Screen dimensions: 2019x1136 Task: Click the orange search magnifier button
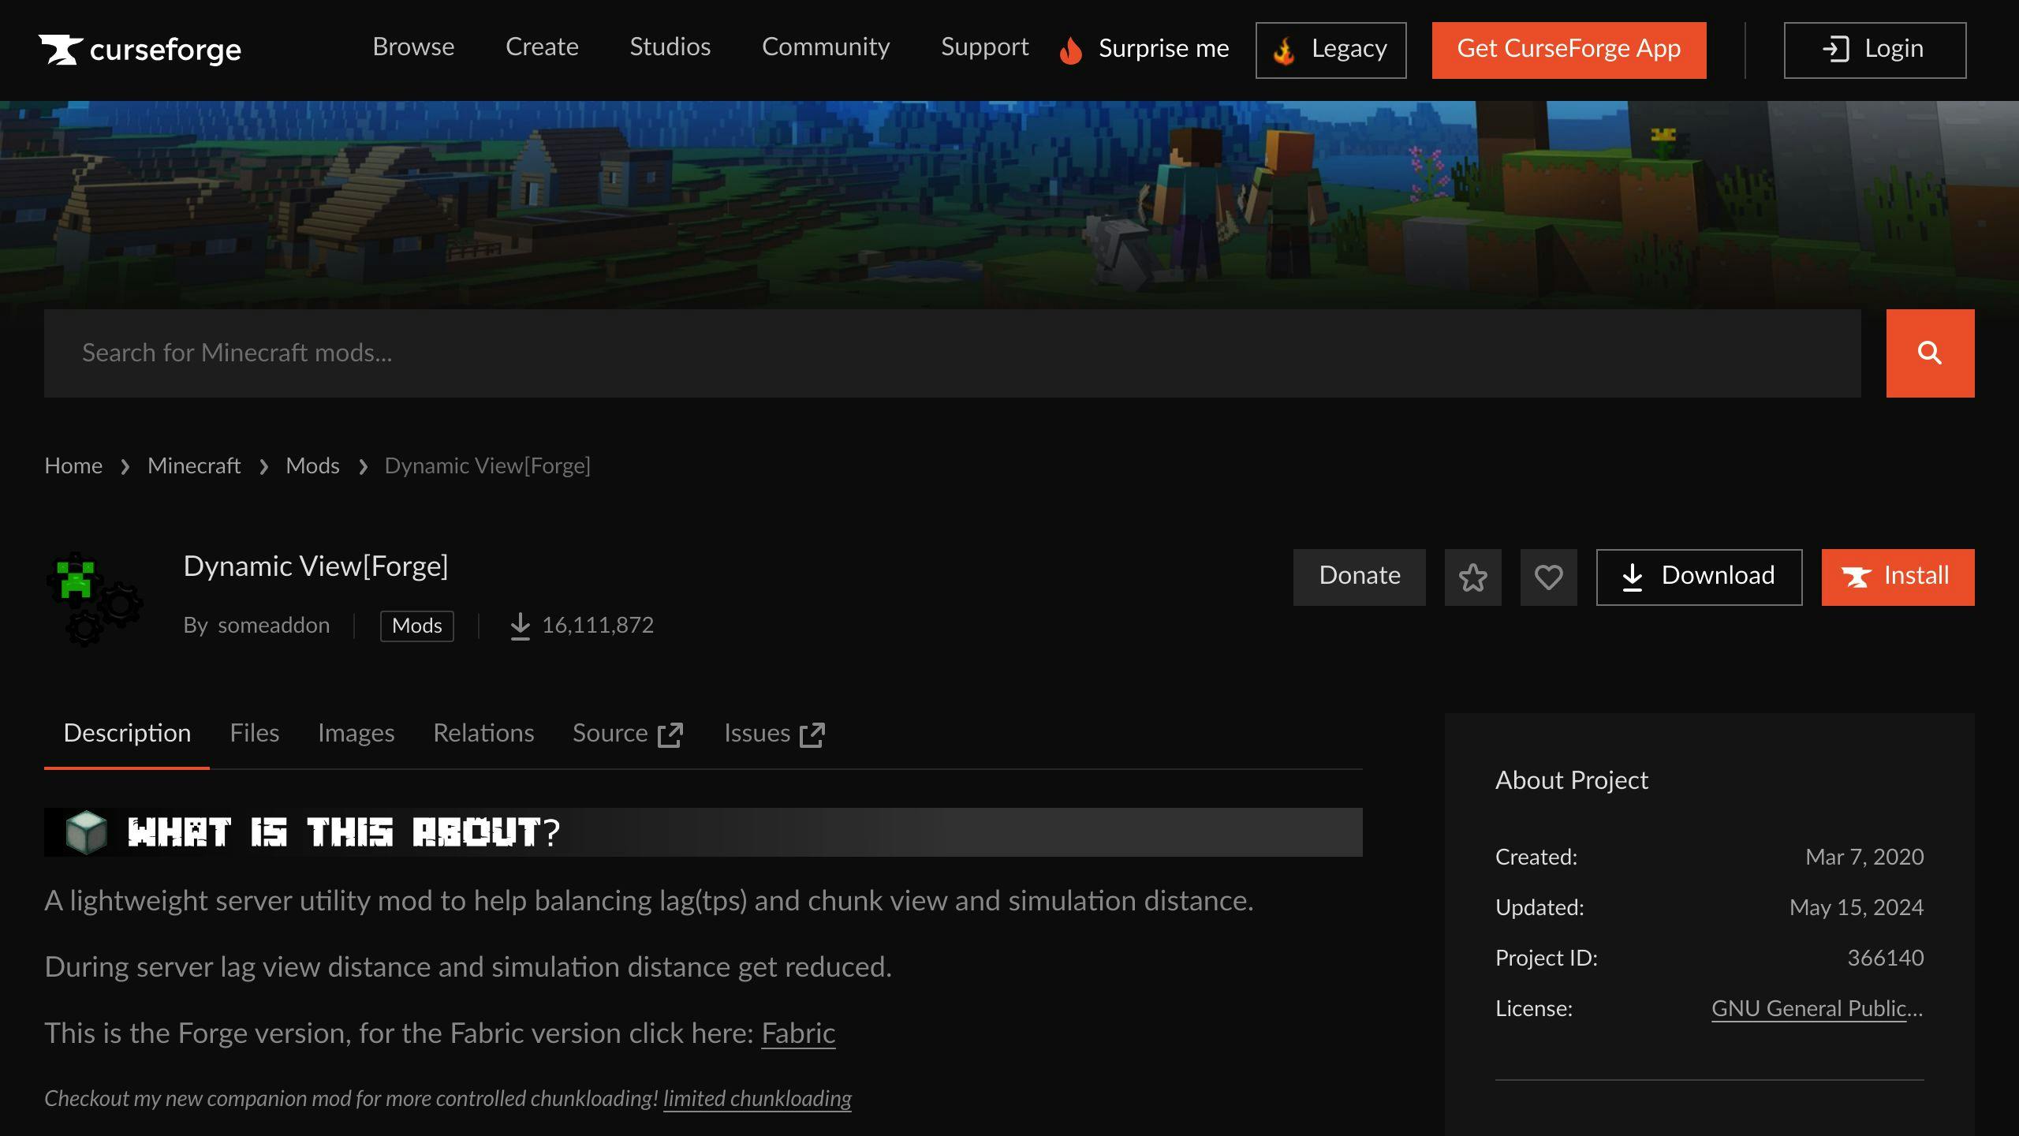[x=1930, y=353]
